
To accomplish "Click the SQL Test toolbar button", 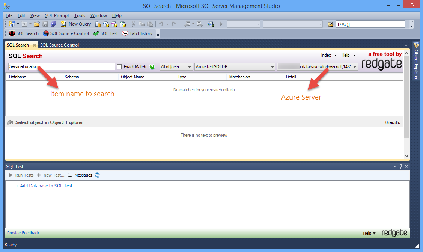I will (x=105, y=33).
